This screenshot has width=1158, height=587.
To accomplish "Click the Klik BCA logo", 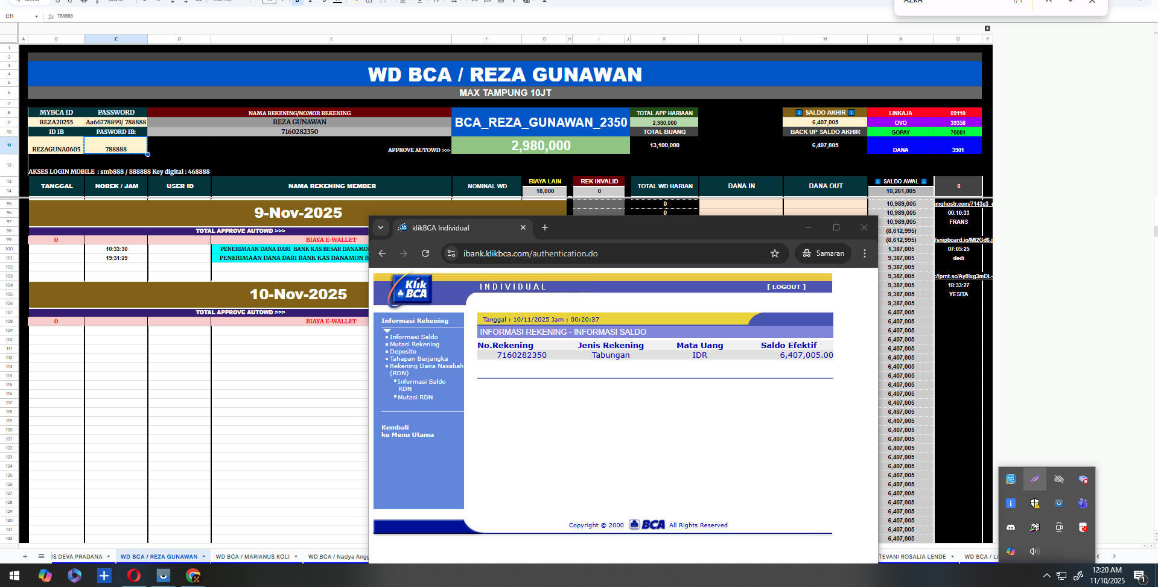I will pos(411,290).
